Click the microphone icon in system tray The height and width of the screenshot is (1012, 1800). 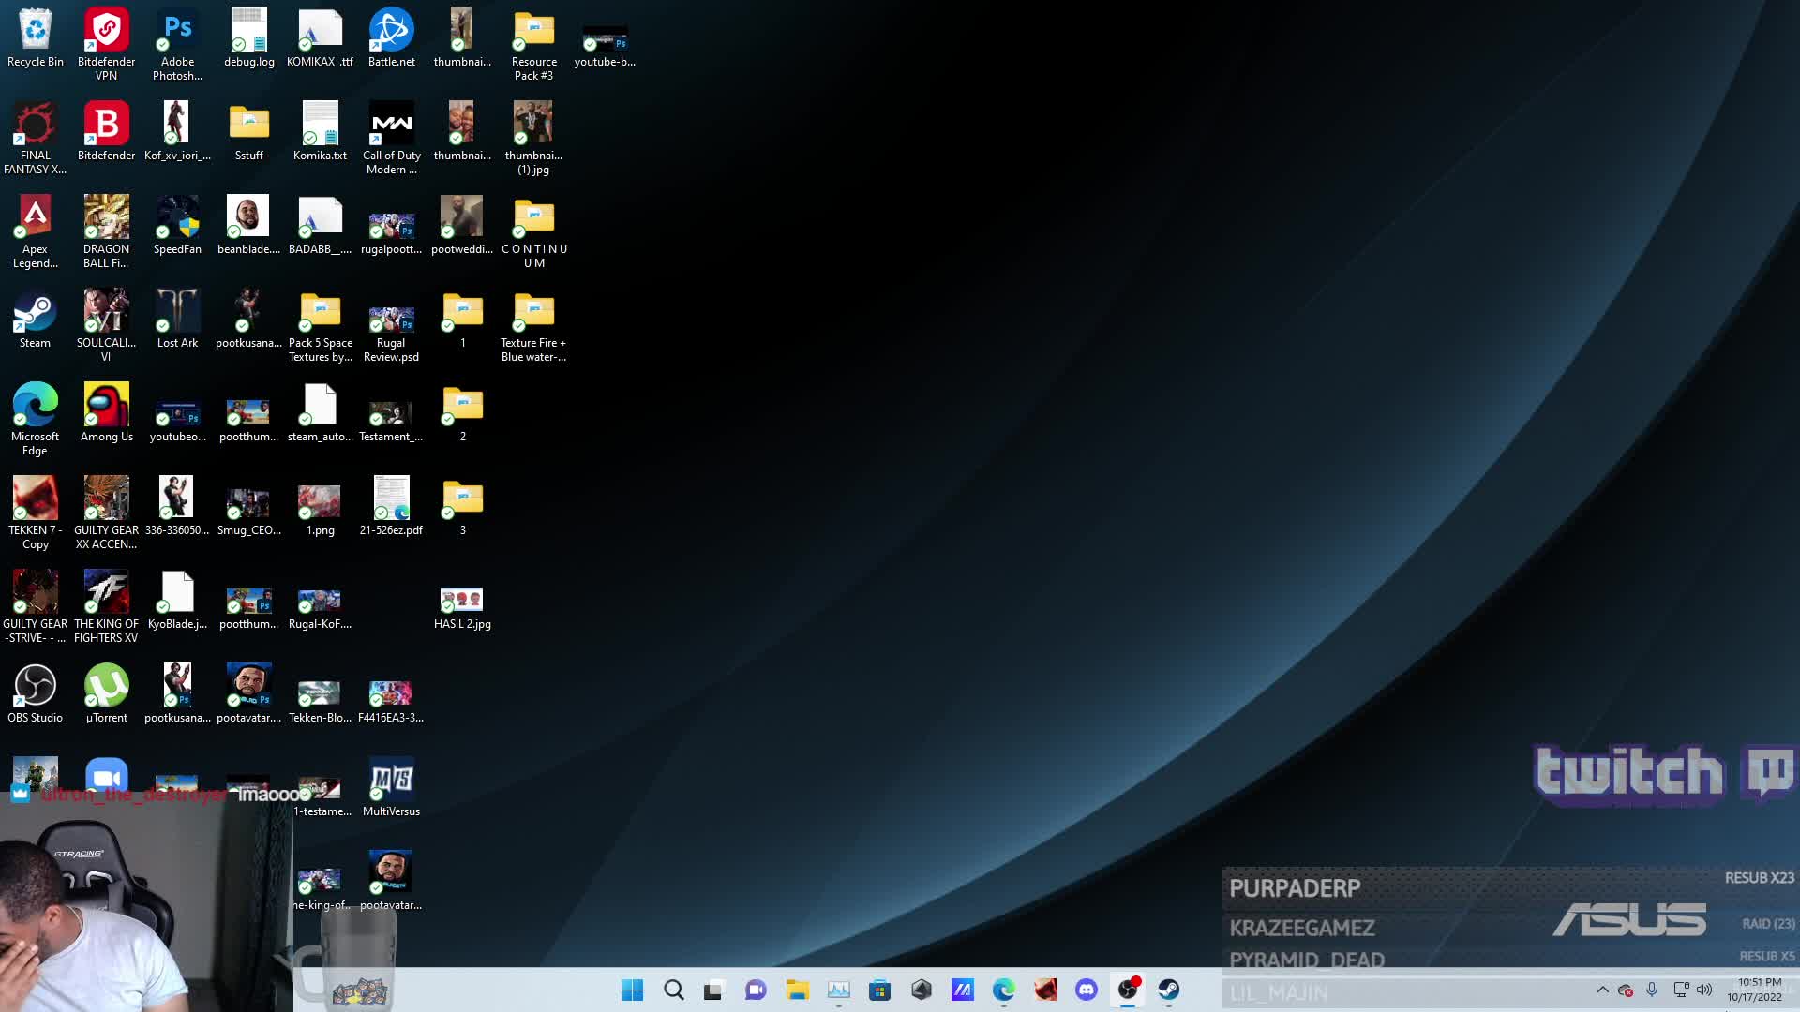click(x=1652, y=990)
